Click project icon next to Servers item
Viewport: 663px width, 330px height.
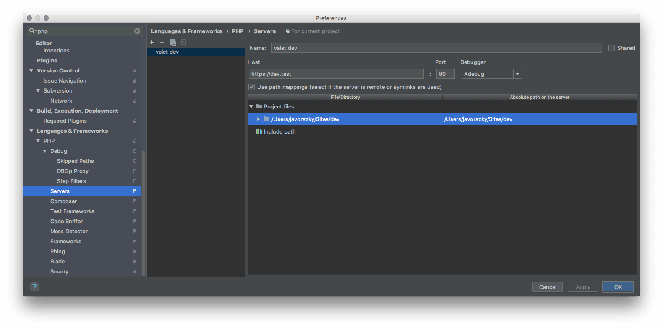tap(135, 191)
